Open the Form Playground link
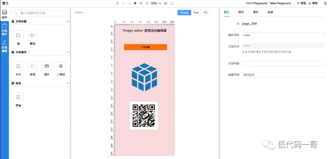 click(257, 3)
